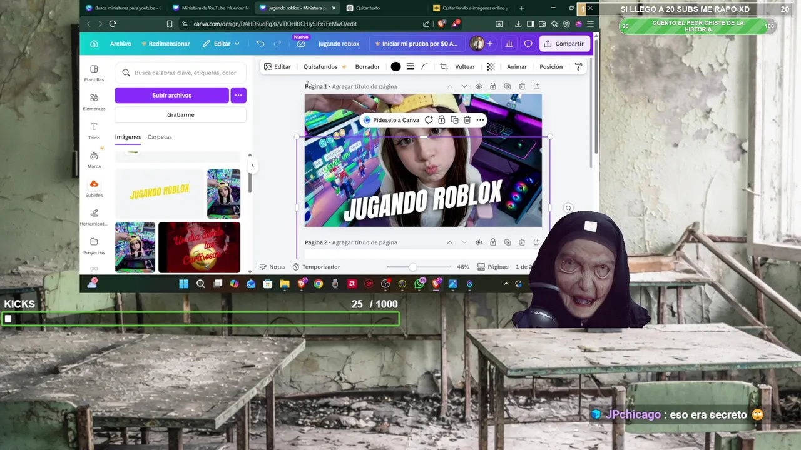
Task: Open the Redimensionar menu
Action: pyautogui.click(x=166, y=44)
